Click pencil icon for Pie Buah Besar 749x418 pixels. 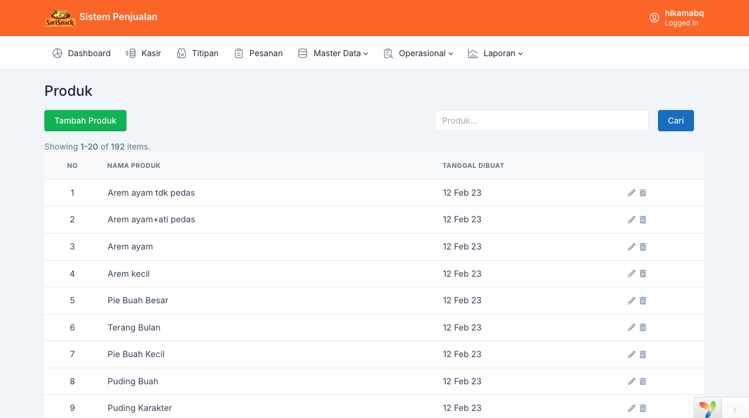pos(631,300)
